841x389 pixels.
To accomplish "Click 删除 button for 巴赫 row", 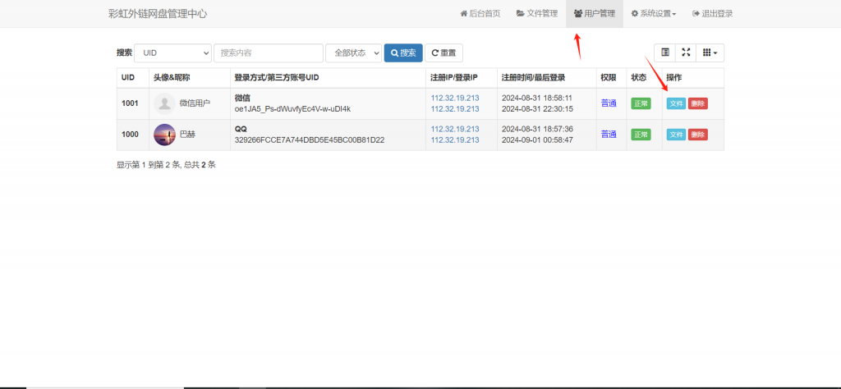I will click(x=698, y=135).
